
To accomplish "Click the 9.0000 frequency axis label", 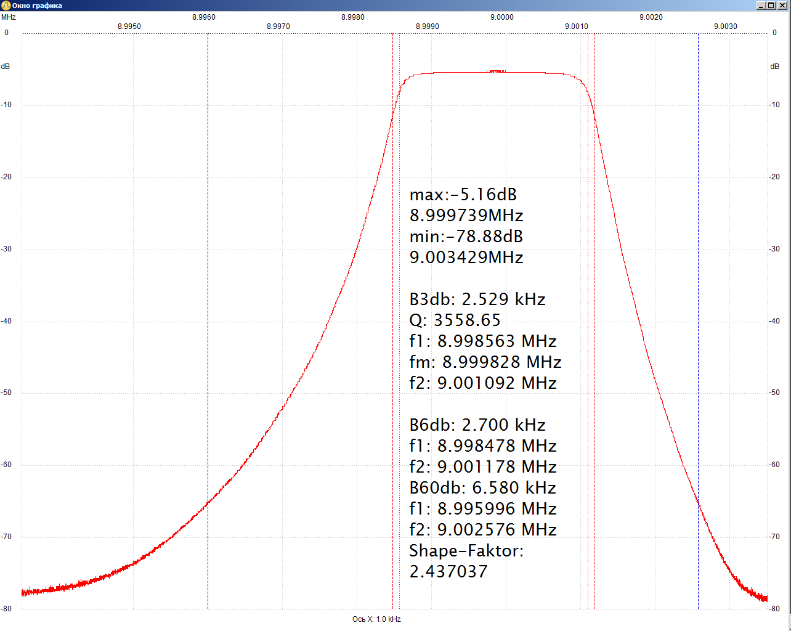I will 502,17.
